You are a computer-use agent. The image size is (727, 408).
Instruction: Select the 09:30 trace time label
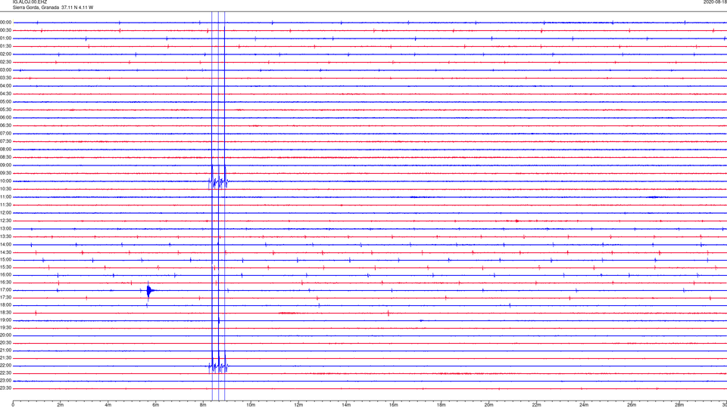click(5, 173)
